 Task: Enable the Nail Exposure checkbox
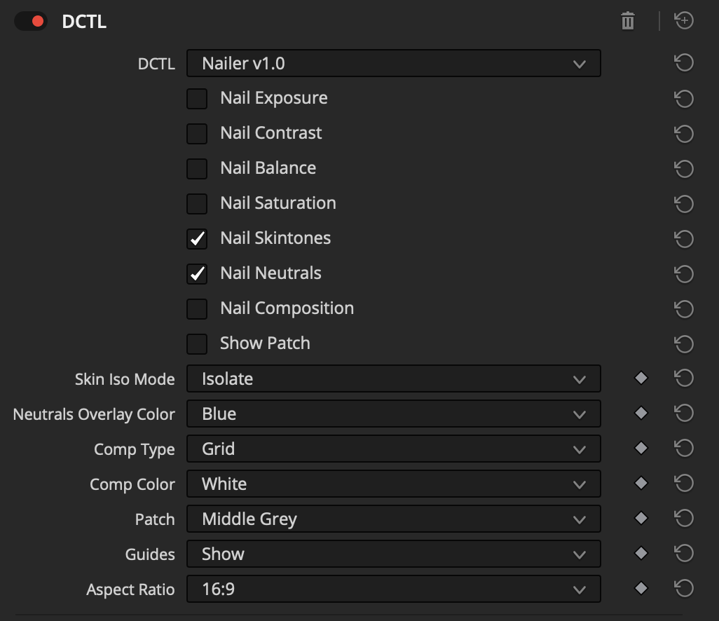(197, 99)
